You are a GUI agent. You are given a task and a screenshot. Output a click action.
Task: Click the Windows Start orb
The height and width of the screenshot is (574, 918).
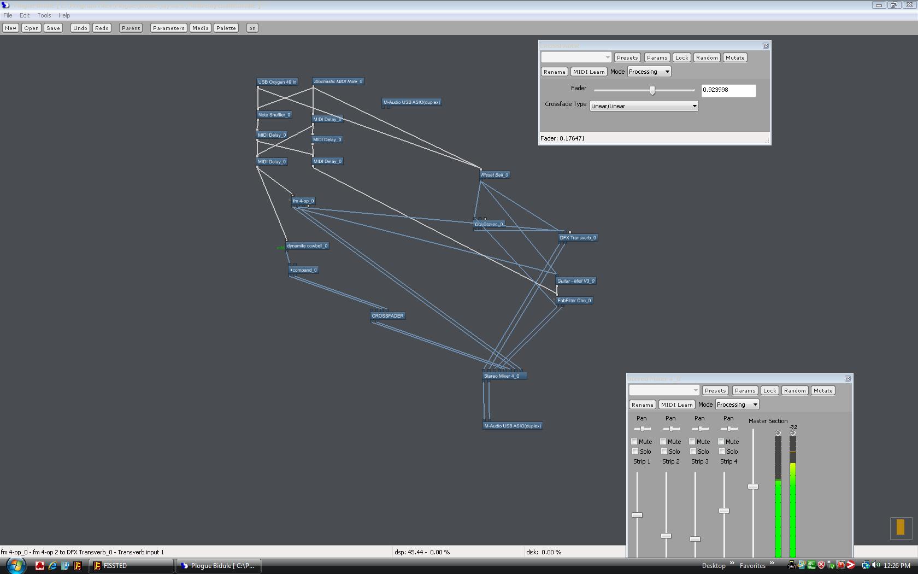click(x=15, y=565)
